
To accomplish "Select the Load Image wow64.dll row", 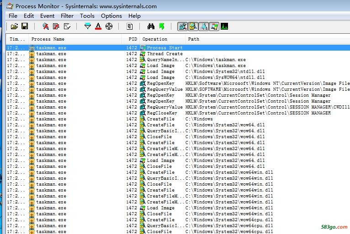I will 178,161.
